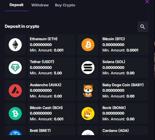Switch to the Withdraw tab

point(40,5)
